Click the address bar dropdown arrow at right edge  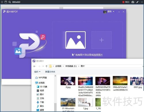pos(143,66)
